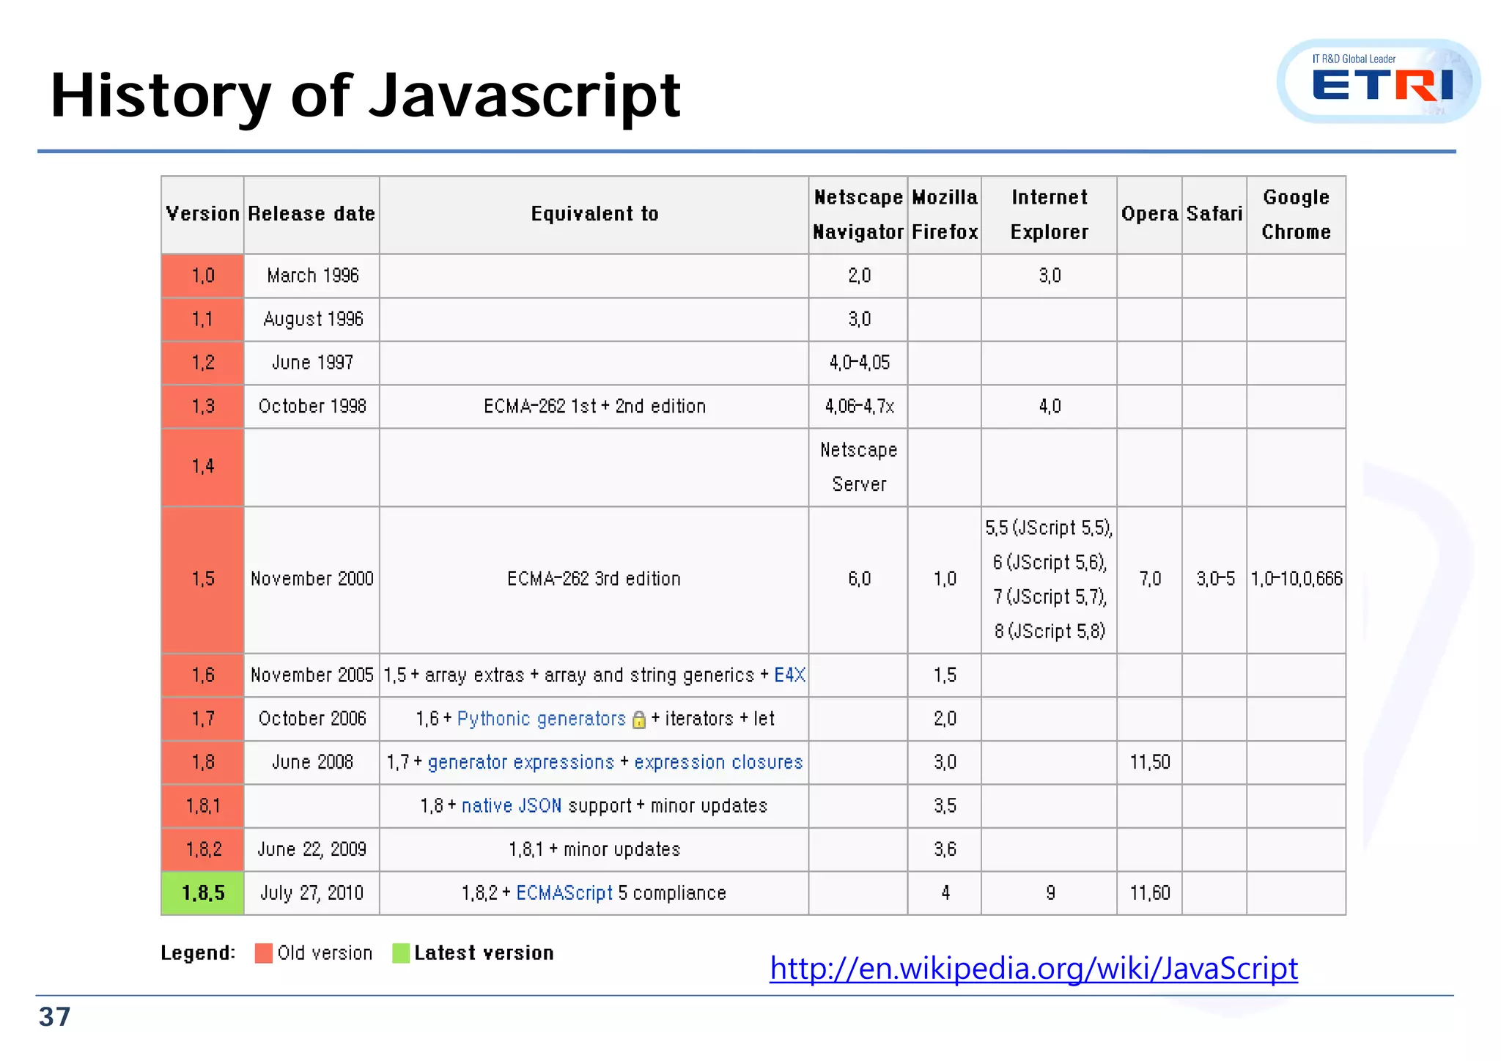Image resolution: width=1501 pixels, height=1061 pixels.
Task: Select the Equivalent to column header
Action: 594,215
